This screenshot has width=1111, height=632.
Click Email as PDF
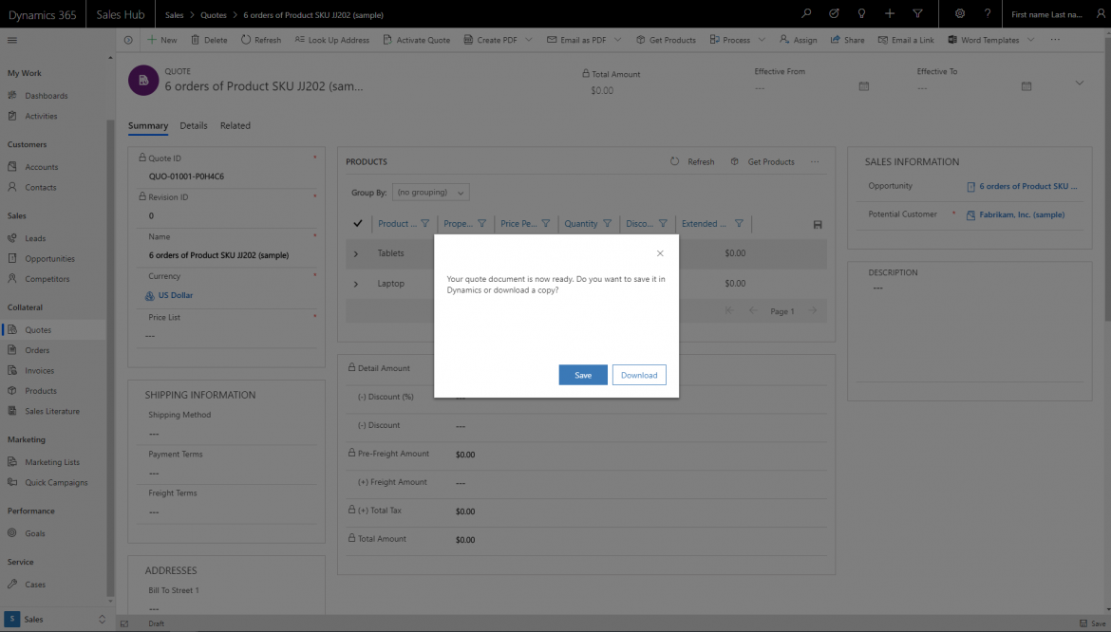click(x=576, y=41)
